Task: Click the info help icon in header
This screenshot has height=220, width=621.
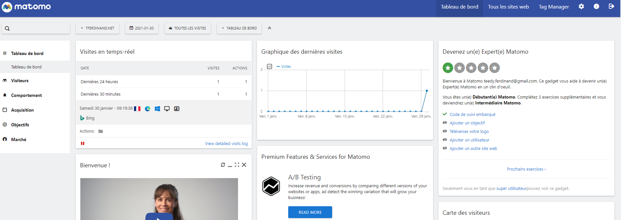Action: [x=596, y=7]
